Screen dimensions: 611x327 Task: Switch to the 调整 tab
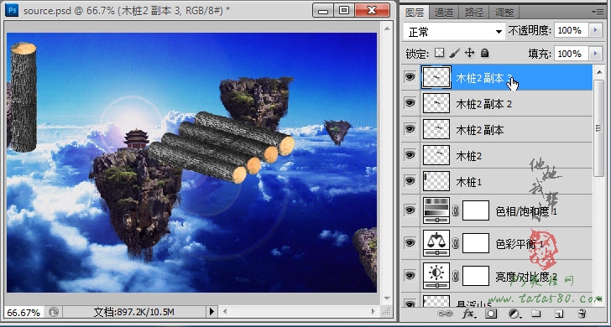click(504, 13)
